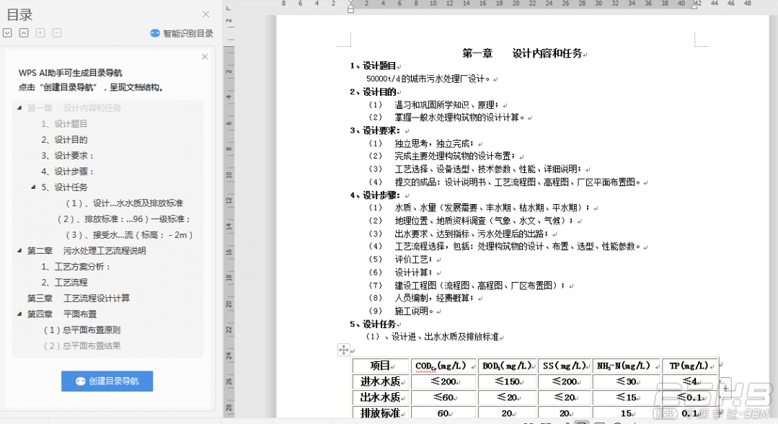The height and width of the screenshot is (424, 778).
Task: Jump to 第四章 平面布置 in outline
Action: (x=62, y=314)
